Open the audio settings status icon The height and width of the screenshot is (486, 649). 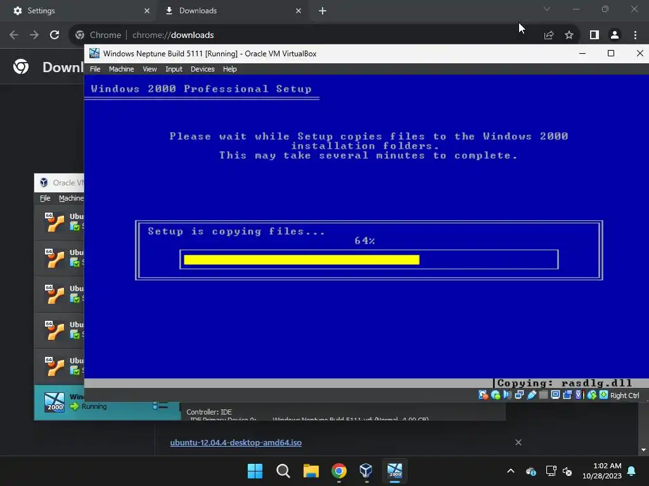tap(508, 395)
